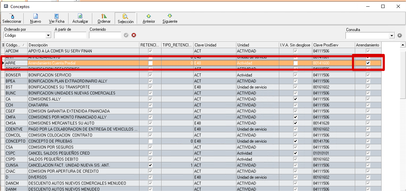Viewport: 406px width, 191px height.
Task: Open the Consulta dropdown
Action: 392,35
